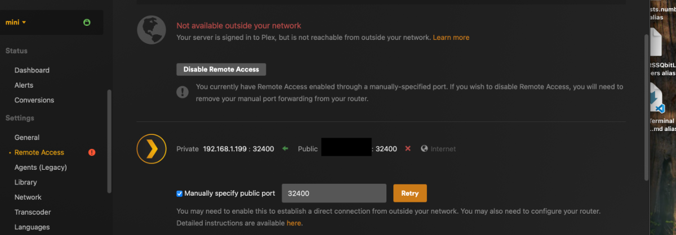Click the public port 32400 input field

[333, 193]
